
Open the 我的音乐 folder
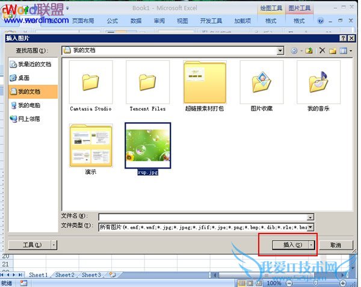[318, 86]
